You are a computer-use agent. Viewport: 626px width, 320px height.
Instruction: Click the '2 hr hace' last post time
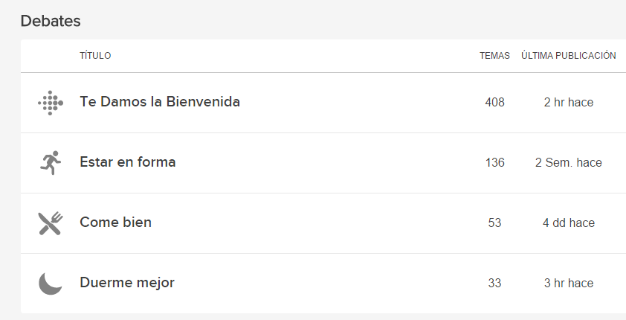click(x=569, y=102)
